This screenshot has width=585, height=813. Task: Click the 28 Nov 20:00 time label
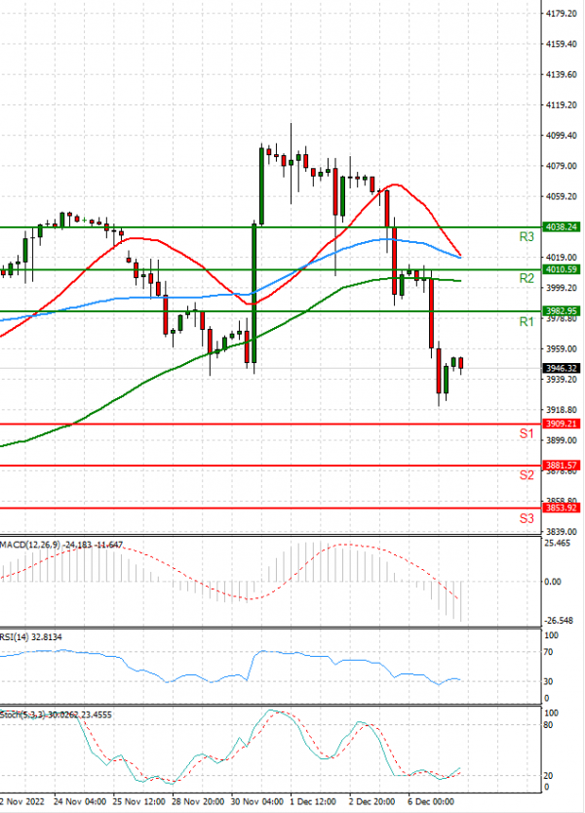[x=198, y=801]
